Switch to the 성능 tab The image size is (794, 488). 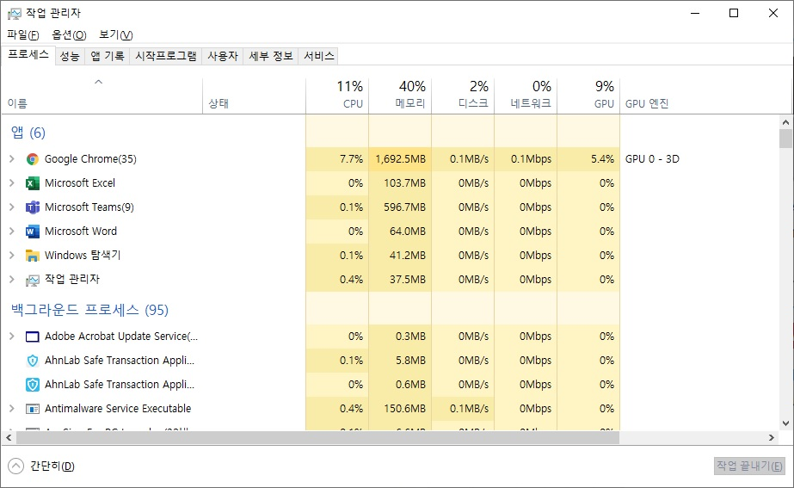click(70, 56)
